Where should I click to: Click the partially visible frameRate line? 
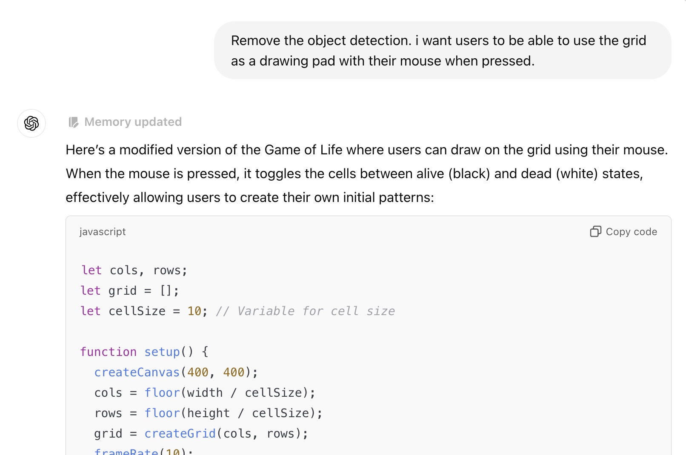point(143,451)
